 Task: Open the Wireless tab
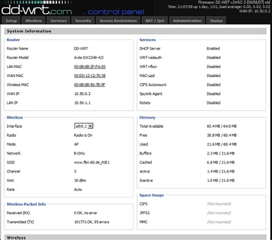coord(33,21)
